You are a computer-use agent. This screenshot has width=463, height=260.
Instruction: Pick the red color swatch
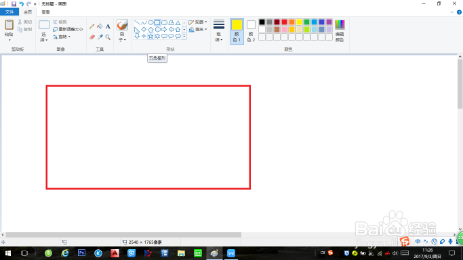point(284,22)
